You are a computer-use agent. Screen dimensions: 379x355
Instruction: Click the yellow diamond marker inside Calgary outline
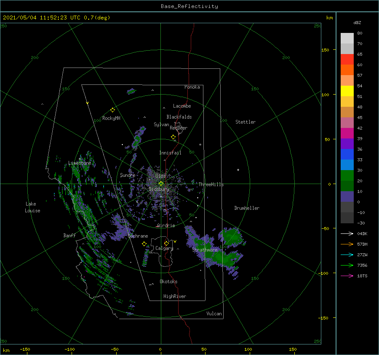tap(166, 243)
